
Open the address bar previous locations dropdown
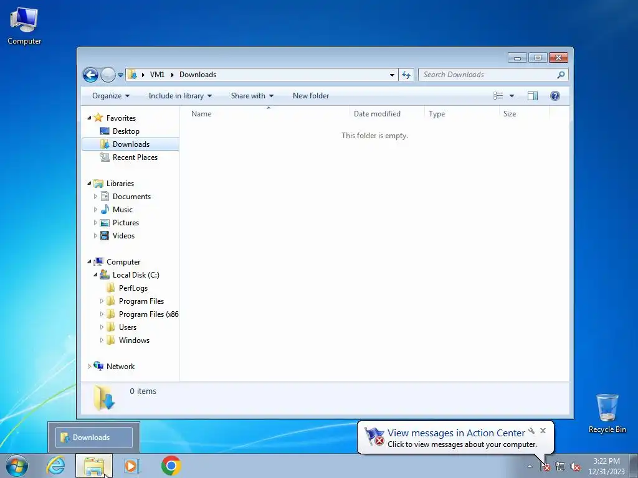tap(392, 75)
